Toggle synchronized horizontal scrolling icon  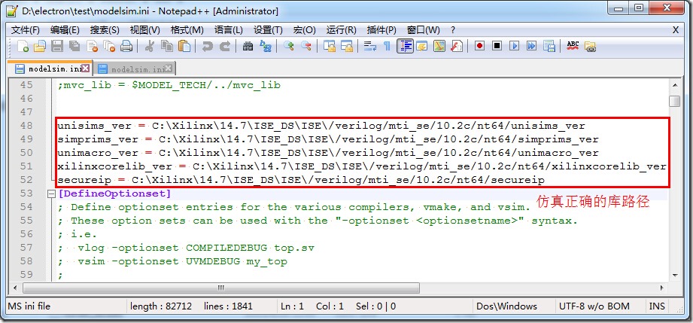(x=346, y=46)
